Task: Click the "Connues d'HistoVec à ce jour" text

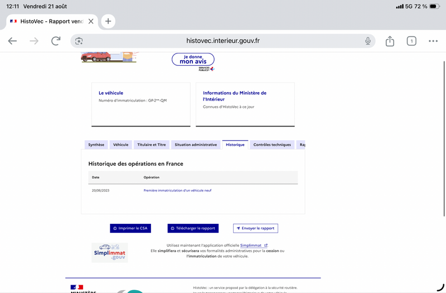Action: (x=229, y=107)
